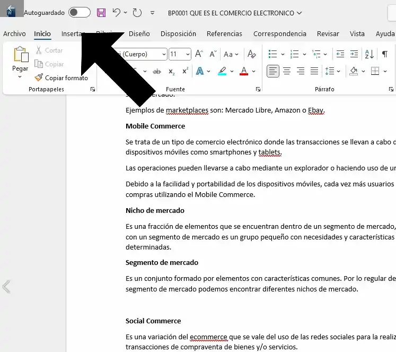This screenshot has height=352, width=396.
Task: Clear all formatting icon
Action: [251, 54]
